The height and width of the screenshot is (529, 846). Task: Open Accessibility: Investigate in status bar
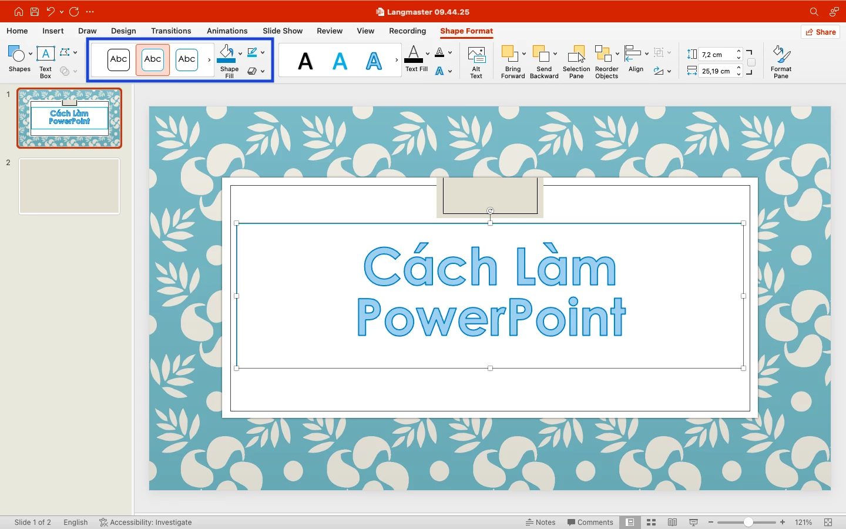146,522
